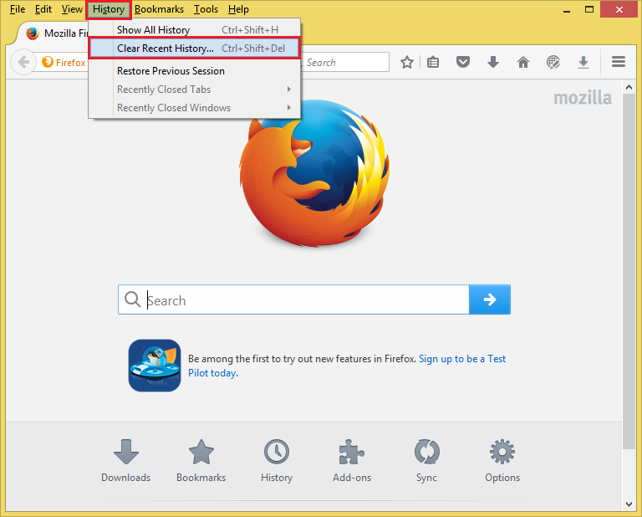This screenshot has width=642, height=517.
Task: Open Options shortcut on start page
Action: (x=502, y=461)
